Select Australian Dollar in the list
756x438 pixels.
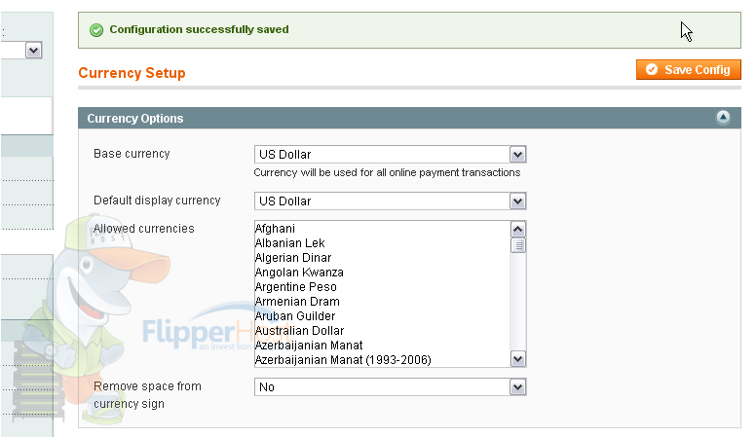pos(299,331)
